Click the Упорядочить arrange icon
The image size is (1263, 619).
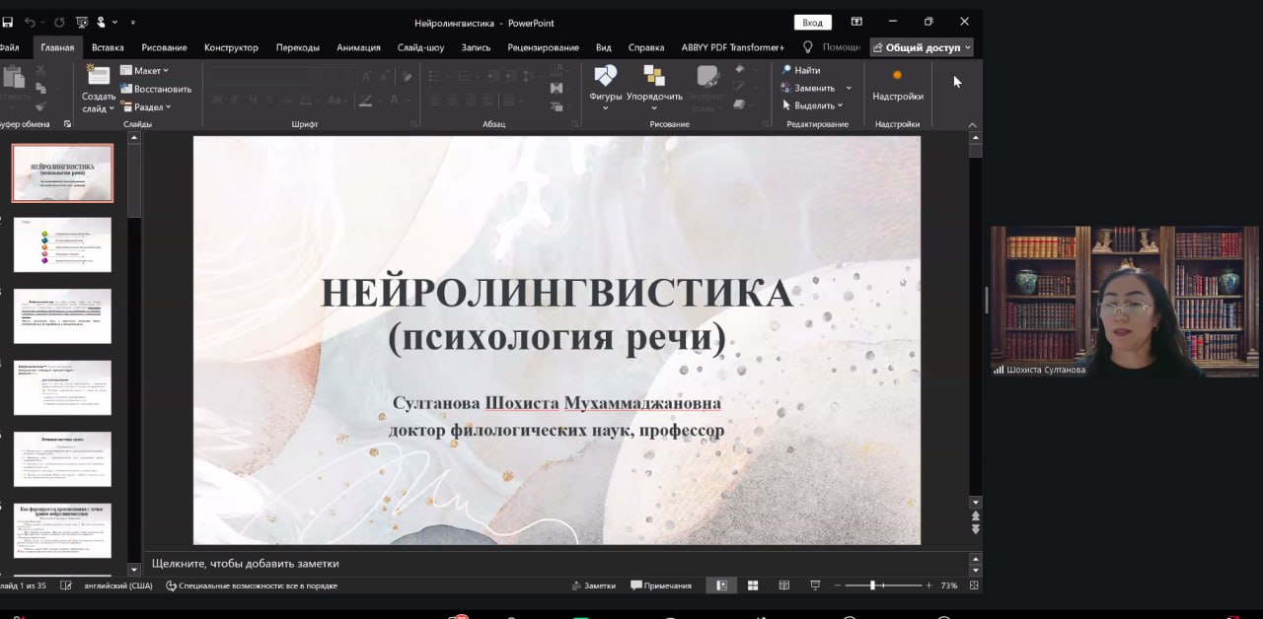pyautogui.click(x=653, y=77)
